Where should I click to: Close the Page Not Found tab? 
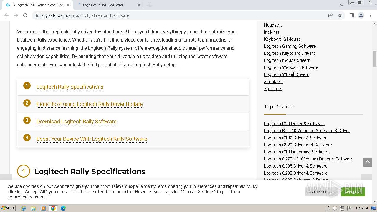139,5
